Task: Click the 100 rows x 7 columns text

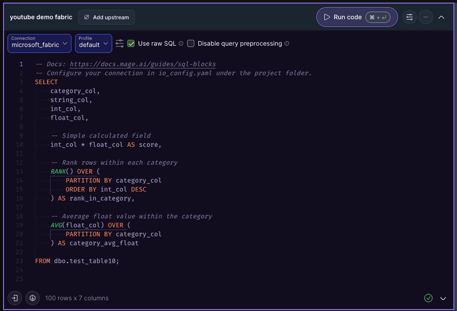Action: [x=77, y=298]
